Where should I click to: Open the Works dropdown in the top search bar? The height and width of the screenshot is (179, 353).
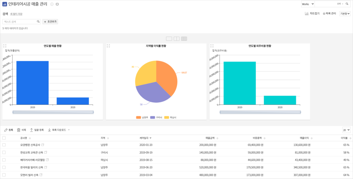tap(307, 4)
